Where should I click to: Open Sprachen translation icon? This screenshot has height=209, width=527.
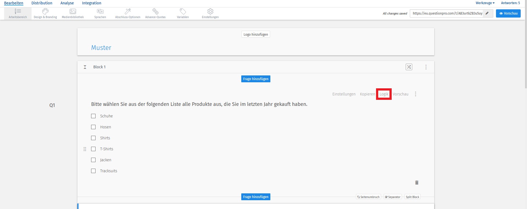(x=100, y=11)
